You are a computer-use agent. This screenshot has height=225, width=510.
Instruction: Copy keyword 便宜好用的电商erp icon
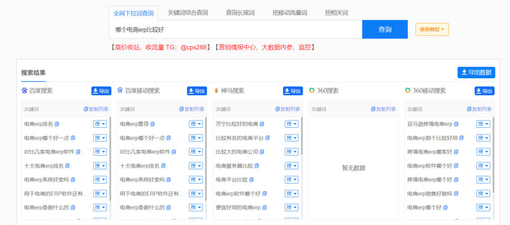coord(264,207)
